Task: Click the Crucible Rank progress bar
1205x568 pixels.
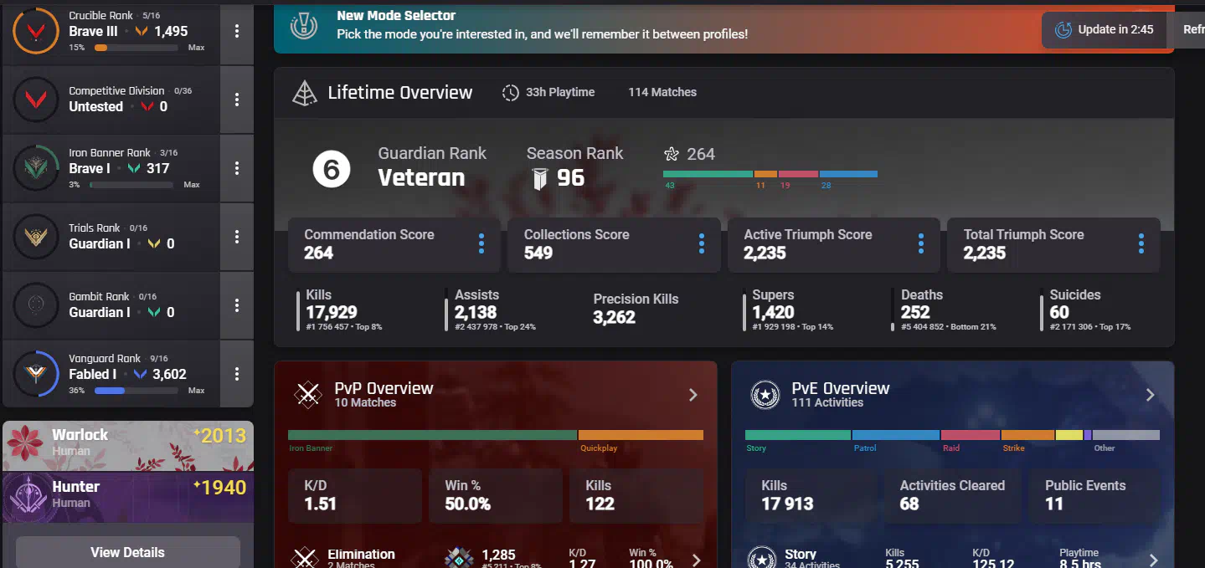Action: click(x=136, y=48)
